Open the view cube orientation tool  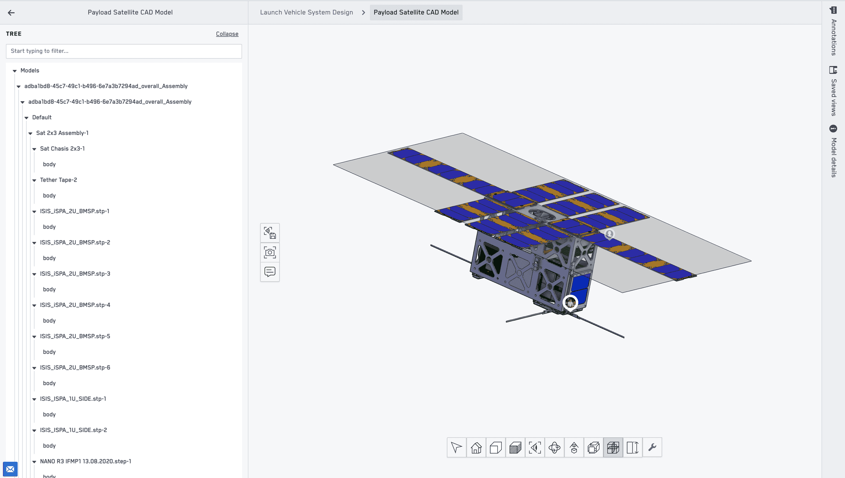[496, 448]
